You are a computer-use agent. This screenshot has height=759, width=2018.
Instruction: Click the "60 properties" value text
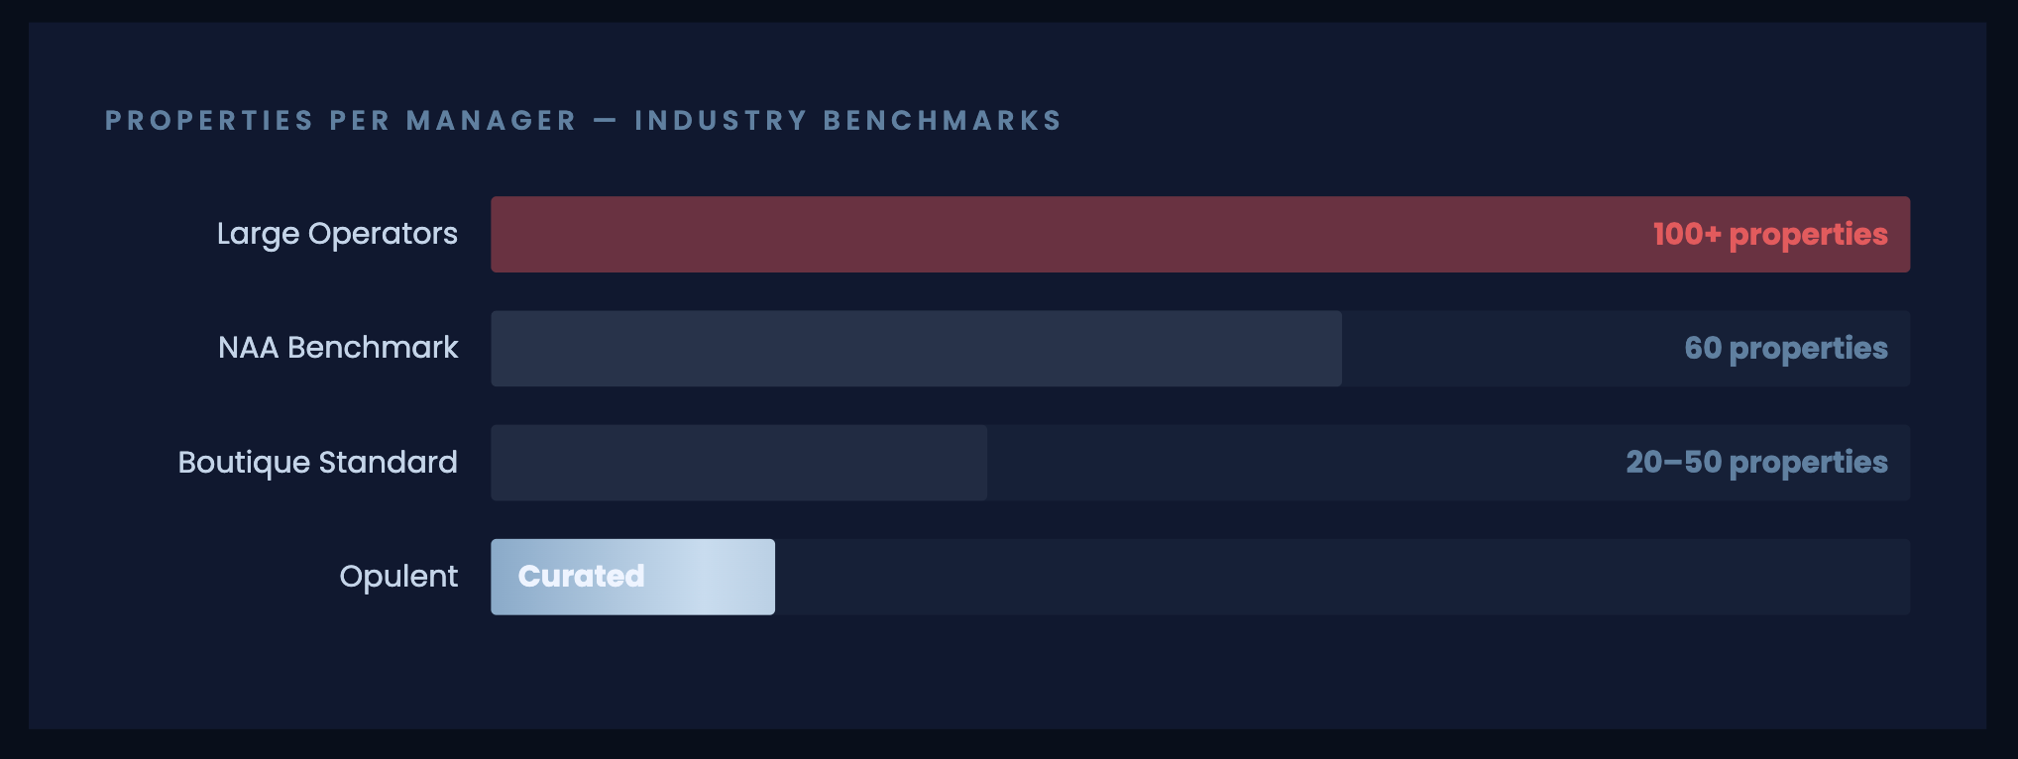pyautogui.click(x=1786, y=349)
